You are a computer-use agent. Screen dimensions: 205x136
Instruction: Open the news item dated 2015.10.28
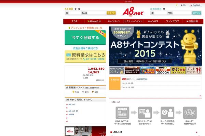[128, 87]
